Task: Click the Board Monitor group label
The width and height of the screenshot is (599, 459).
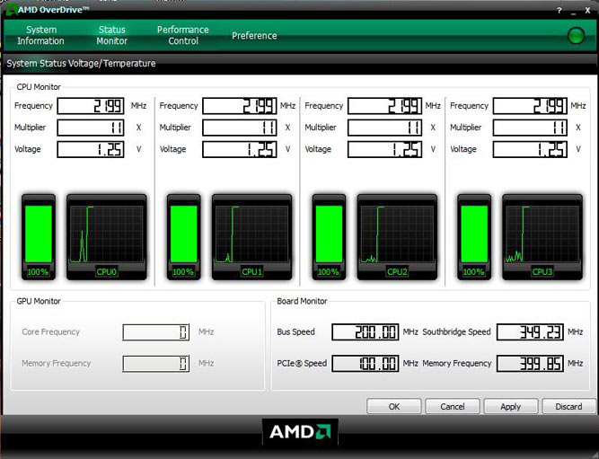Action: pos(302,301)
